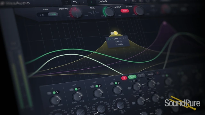
Task: Click the undo arrow icon
Action: pos(75,2)
